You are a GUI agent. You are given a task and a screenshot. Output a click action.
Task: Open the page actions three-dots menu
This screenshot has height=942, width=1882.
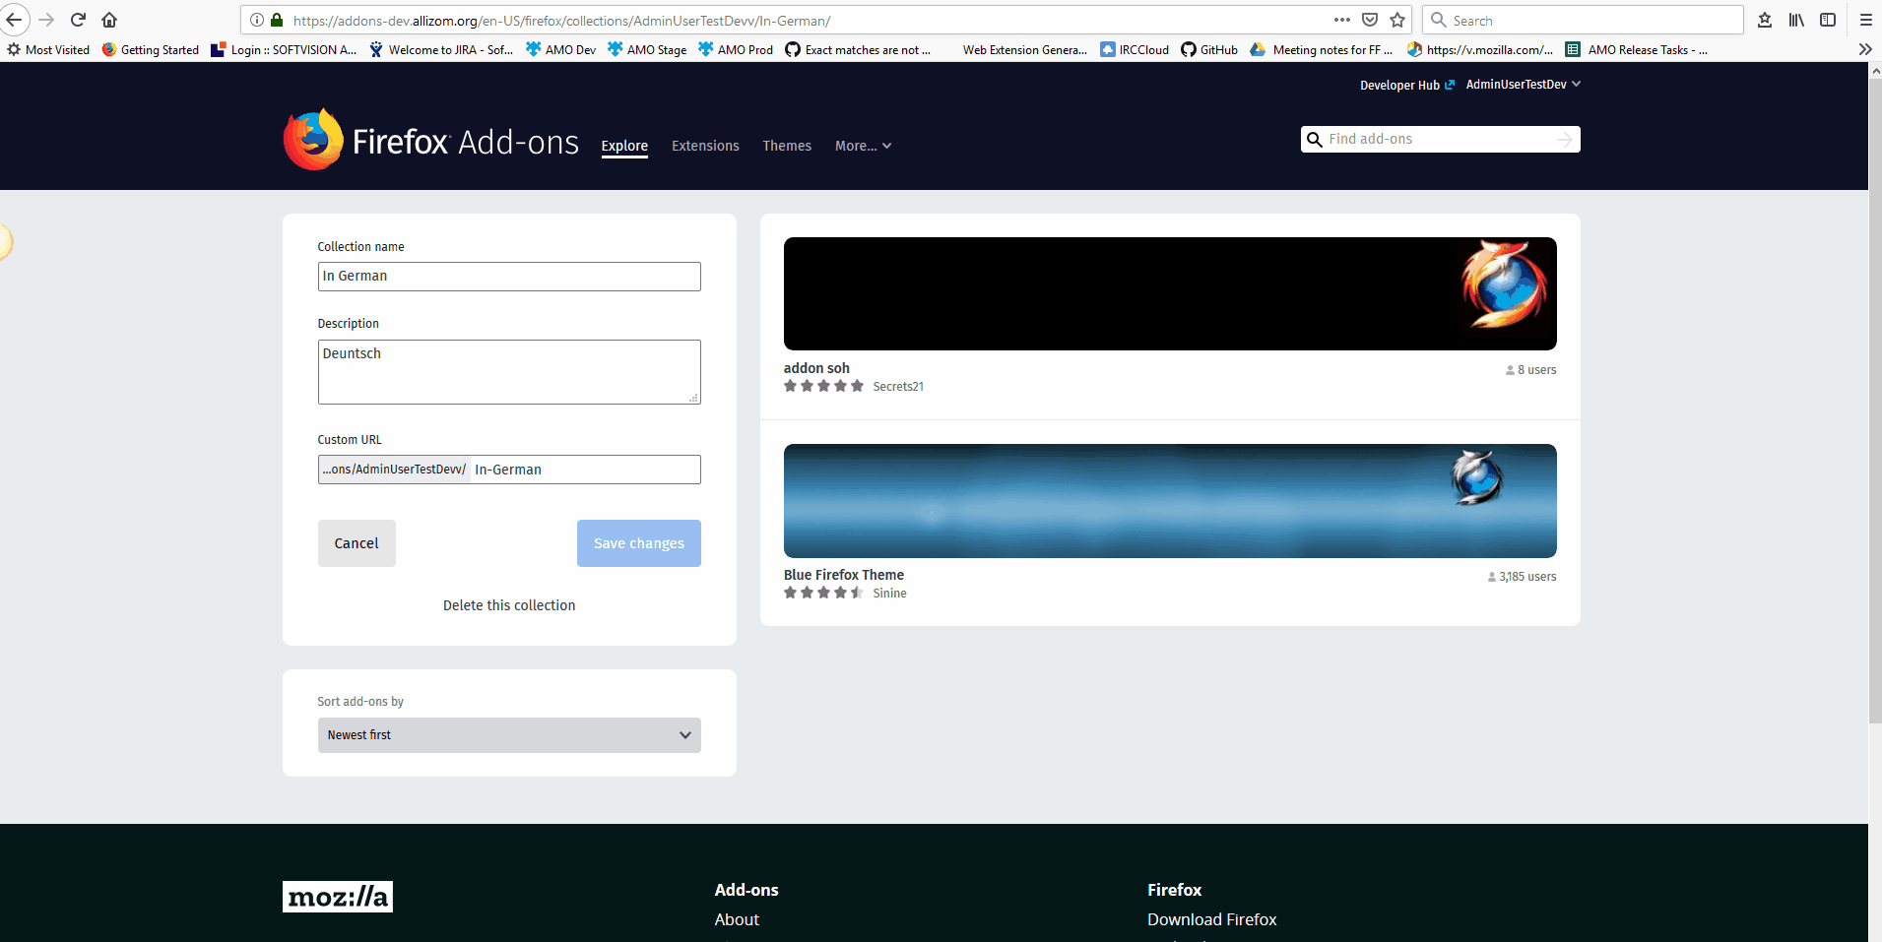tap(1342, 20)
